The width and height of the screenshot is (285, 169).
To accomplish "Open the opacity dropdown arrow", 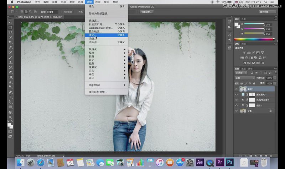I will click(x=275, y=78).
